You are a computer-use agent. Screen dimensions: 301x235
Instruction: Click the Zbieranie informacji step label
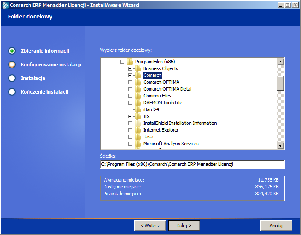click(x=45, y=51)
